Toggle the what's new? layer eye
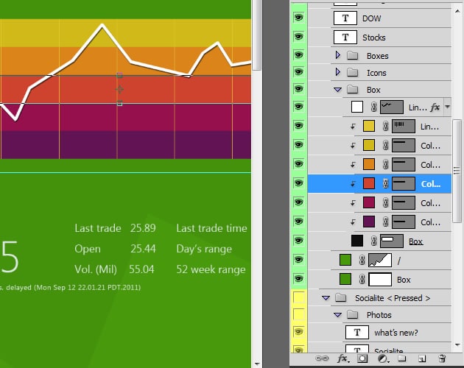The width and height of the screenshot is (464, 368). tap(298, 332)
